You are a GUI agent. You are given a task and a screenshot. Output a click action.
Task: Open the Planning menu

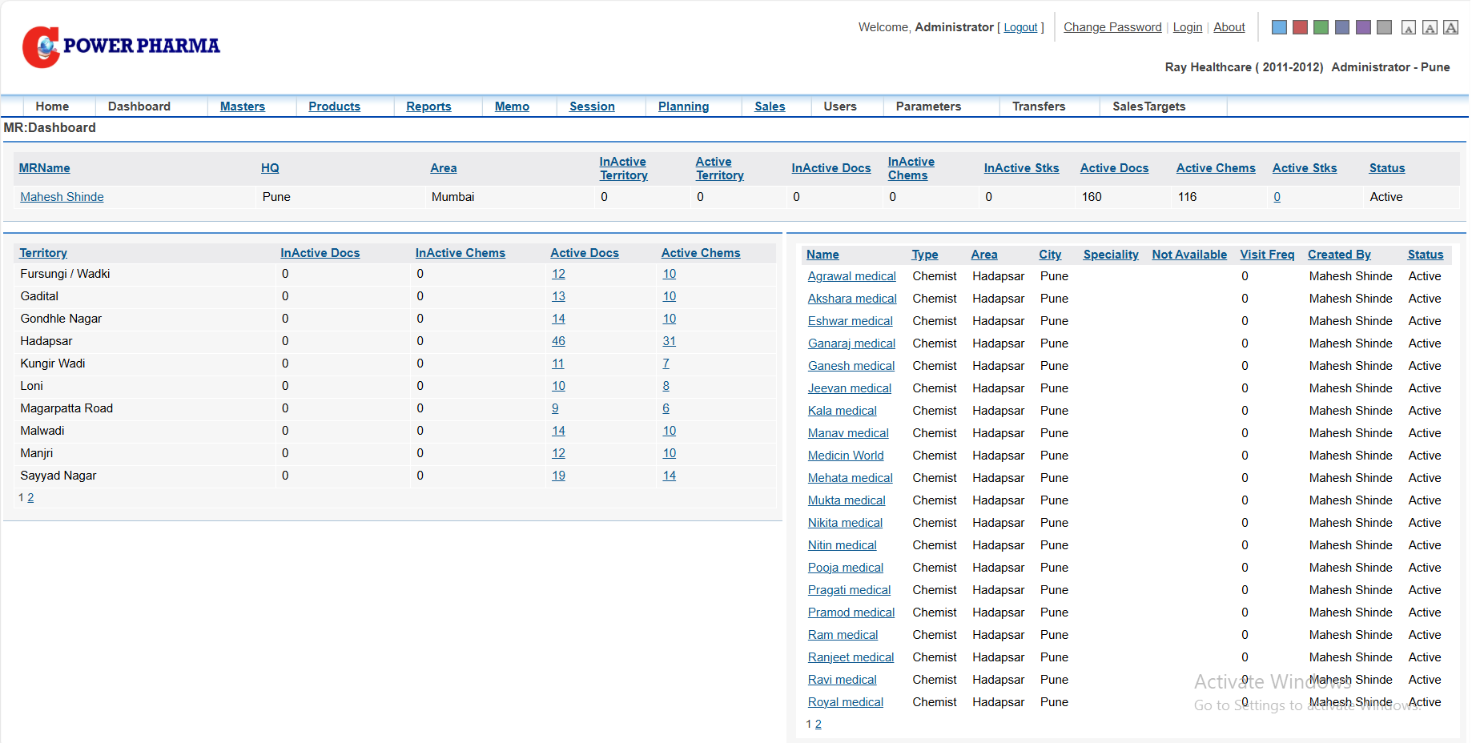pyautogui.click(x=683, y=106)
